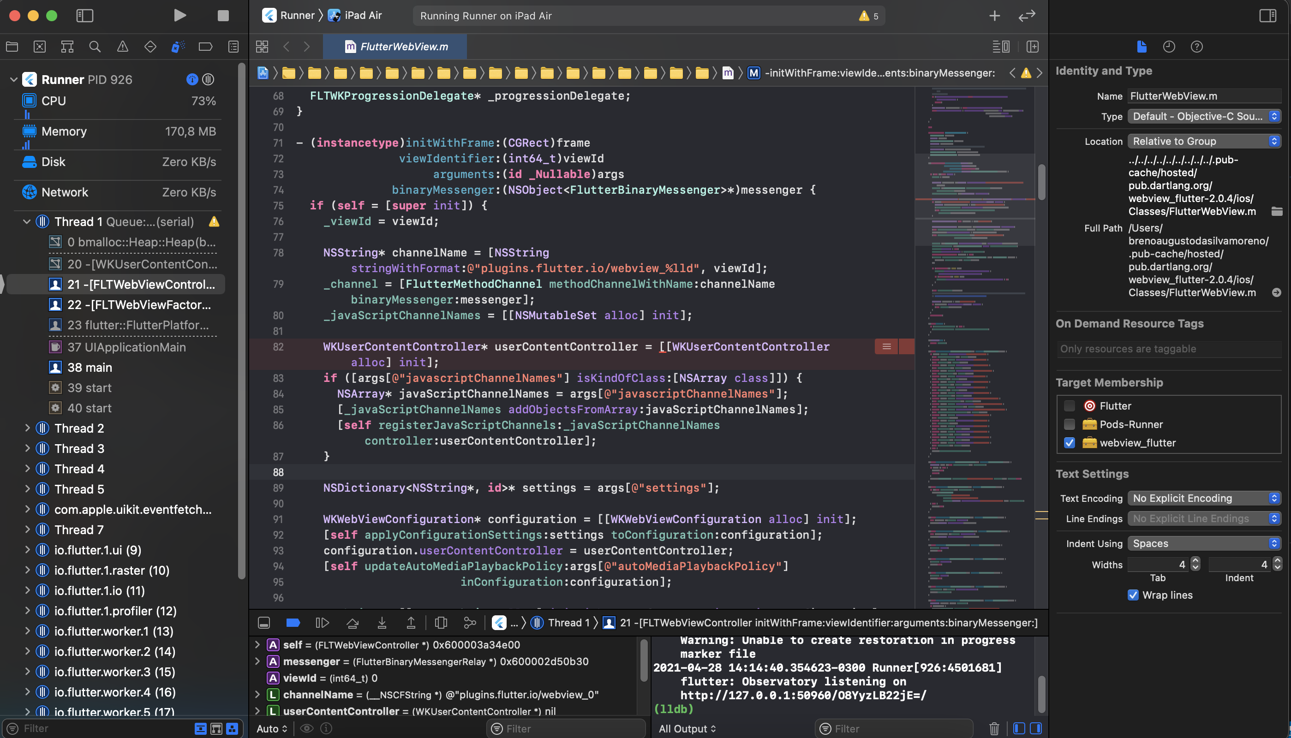Switch to the History inspector tab
1291x738 pixels.
(1169, 47)
